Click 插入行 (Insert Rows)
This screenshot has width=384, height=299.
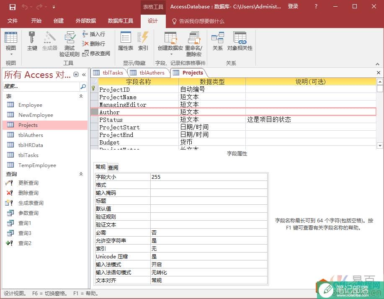click(94, 34)
